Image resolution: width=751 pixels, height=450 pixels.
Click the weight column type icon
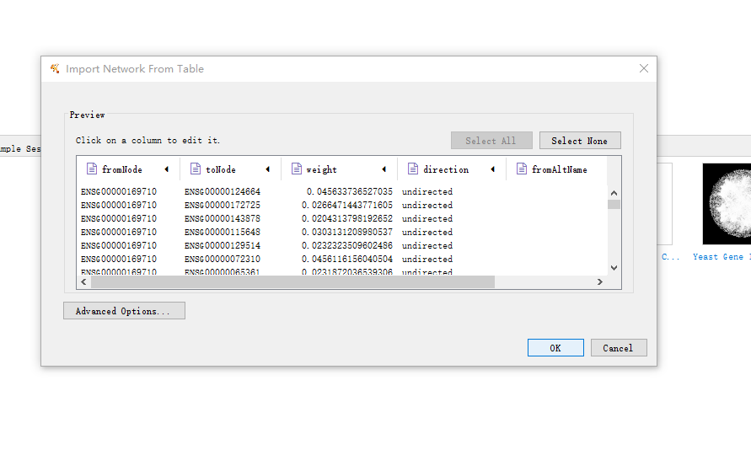297,169
